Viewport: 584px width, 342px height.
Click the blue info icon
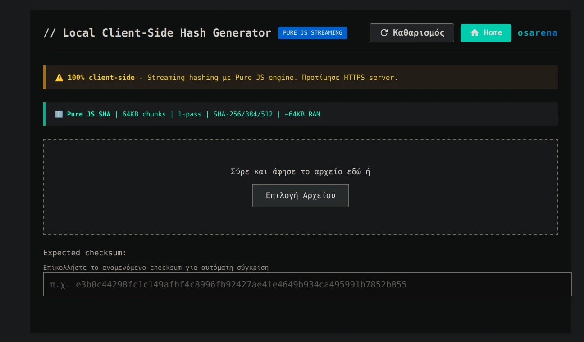coord(59,114)
